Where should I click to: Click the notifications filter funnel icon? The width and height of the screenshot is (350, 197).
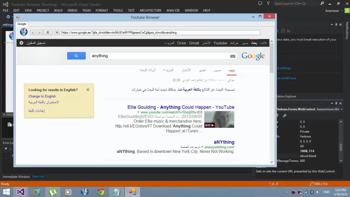click(268, 4)
